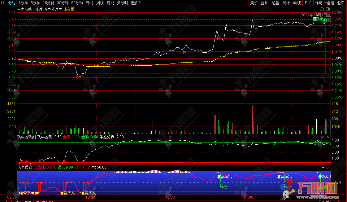Click the 标记 mark button
This screenshot has width=347, height=202.
(x=319, y=3)
